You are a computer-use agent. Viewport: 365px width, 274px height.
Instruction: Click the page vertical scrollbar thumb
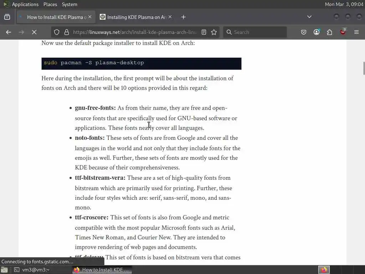[364, 68]
